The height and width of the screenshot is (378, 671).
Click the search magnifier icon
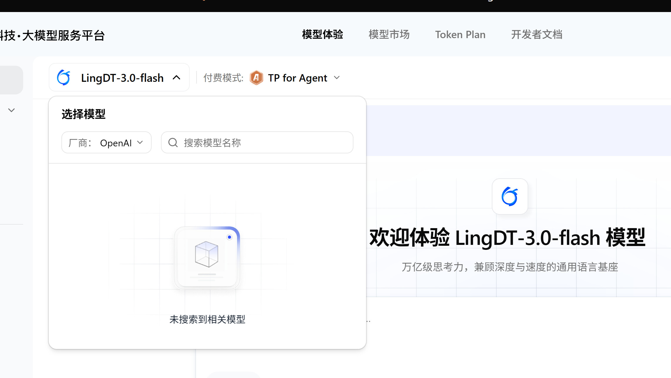173,143
